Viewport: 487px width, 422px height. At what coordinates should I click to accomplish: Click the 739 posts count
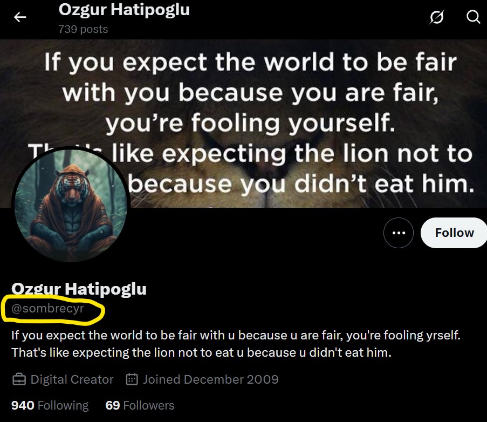point(83,29)
